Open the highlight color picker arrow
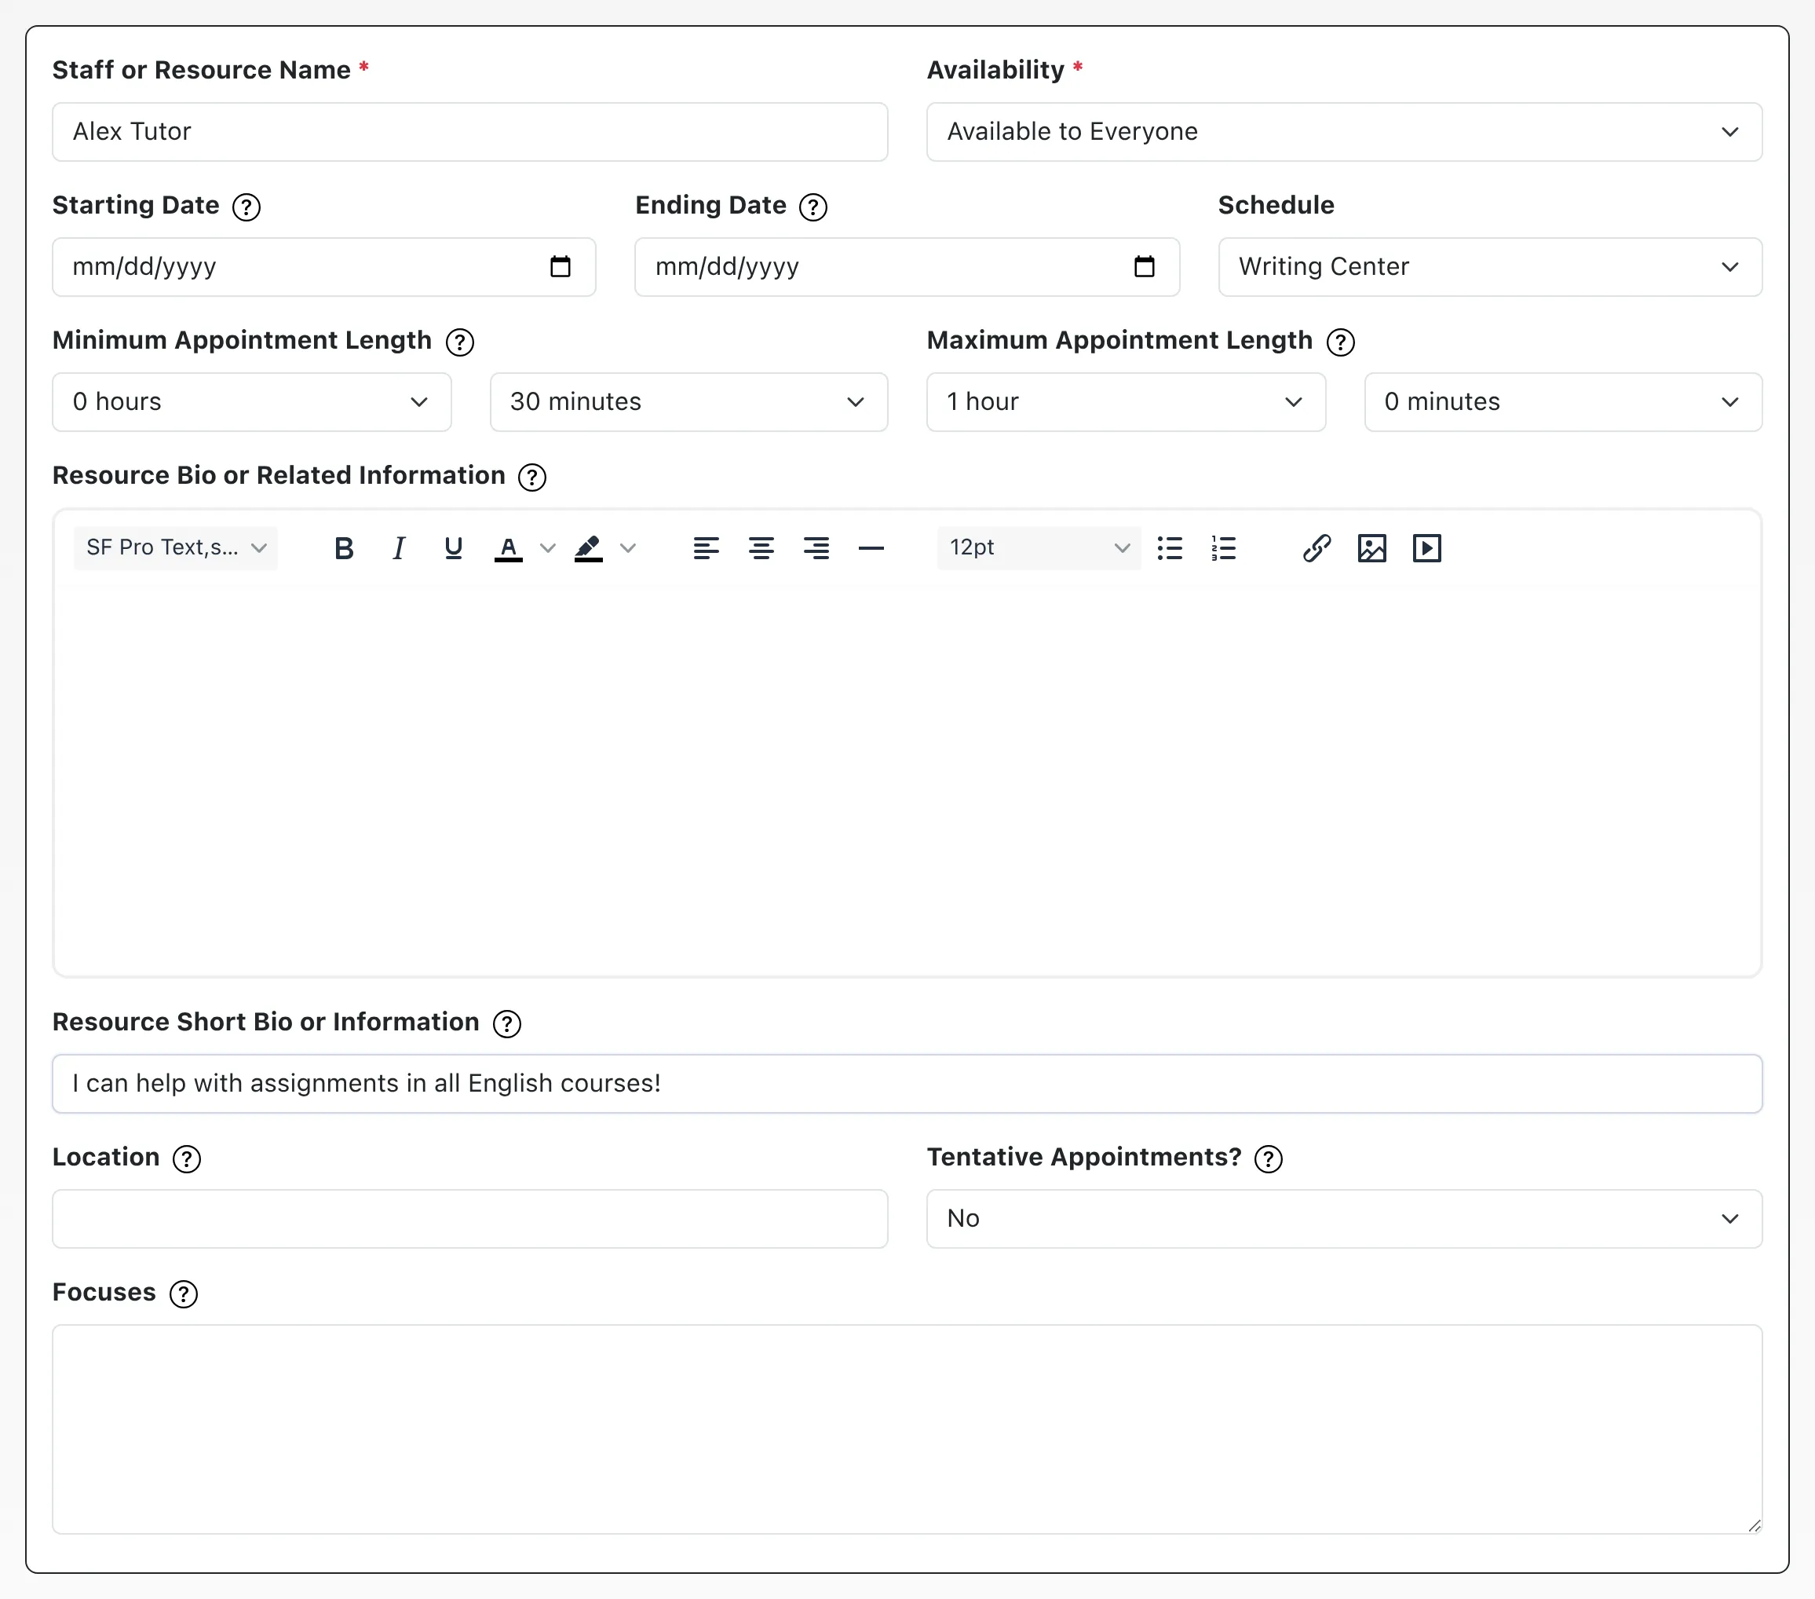1815x1599 pixels. pos(628,548)
